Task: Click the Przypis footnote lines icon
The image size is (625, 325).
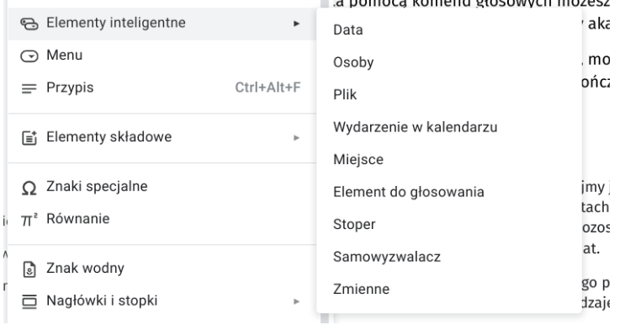Action: [29, 88]
